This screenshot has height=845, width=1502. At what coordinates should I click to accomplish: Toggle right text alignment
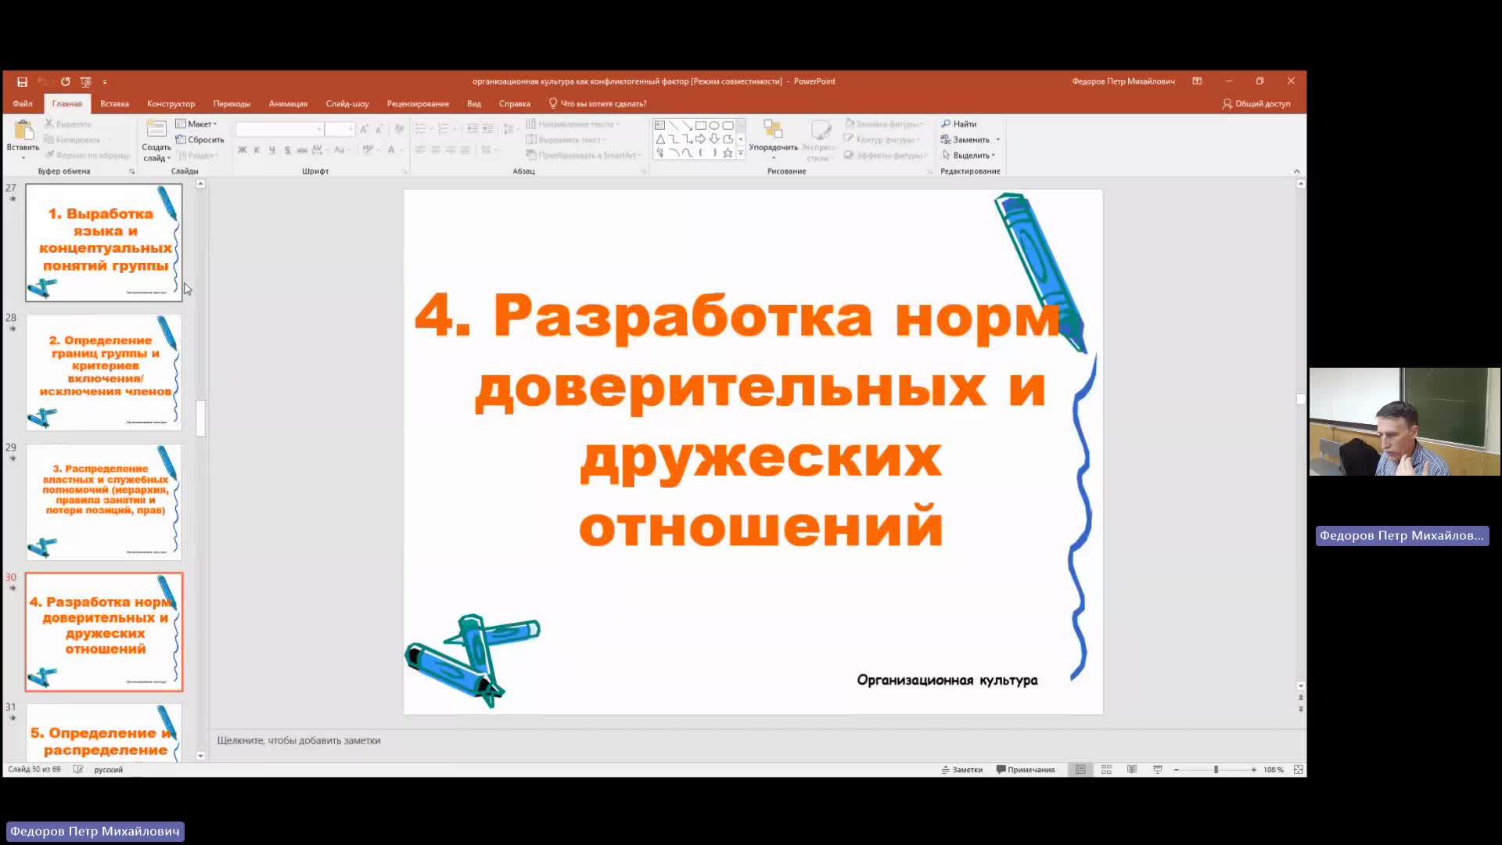click(x=450, y=149)
